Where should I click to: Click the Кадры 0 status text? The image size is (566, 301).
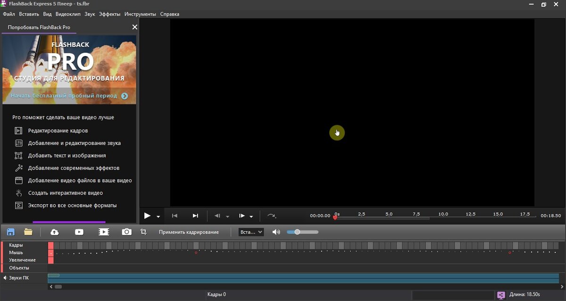click(216, 294)
